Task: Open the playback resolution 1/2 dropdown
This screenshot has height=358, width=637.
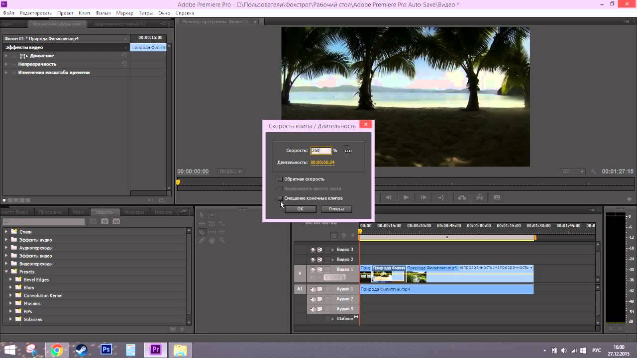Action: 573,172
